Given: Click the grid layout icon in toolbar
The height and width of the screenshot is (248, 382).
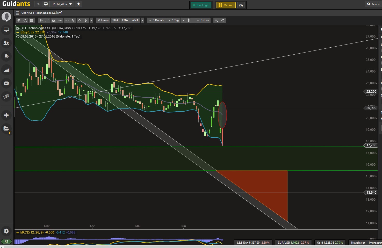Looking at the screenshot, I should [x=32, y=20].
